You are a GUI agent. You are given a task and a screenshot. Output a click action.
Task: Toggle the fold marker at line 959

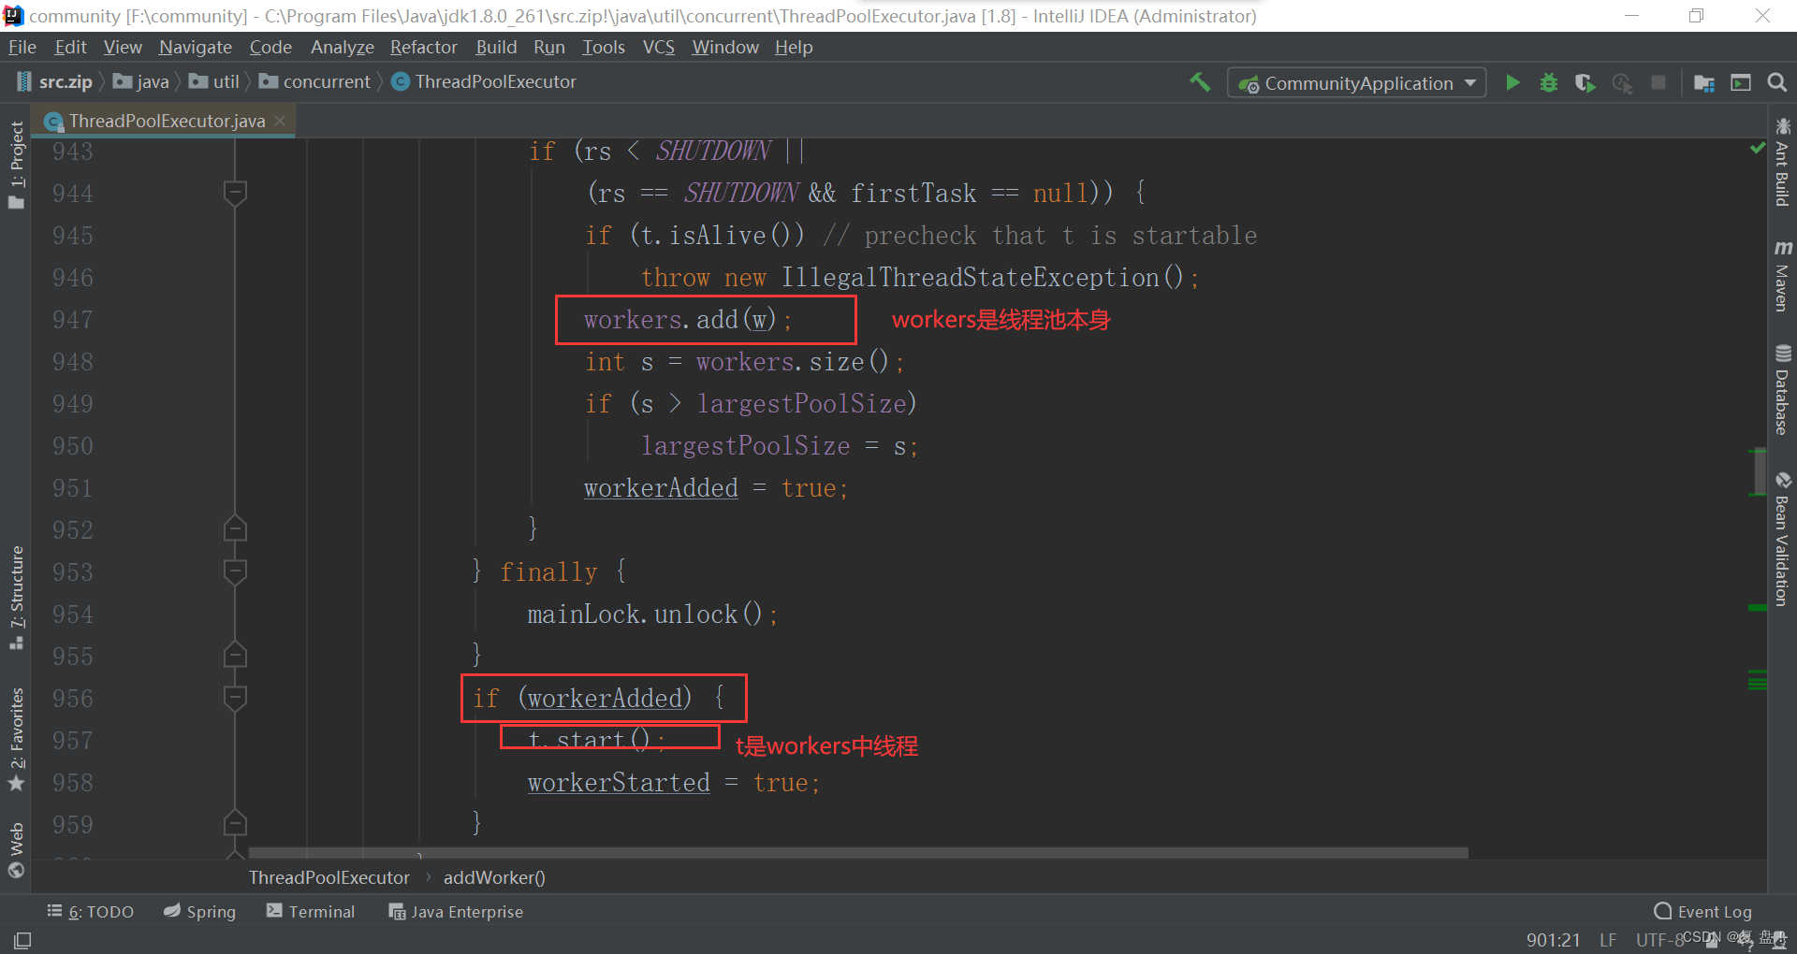tap(235, 824)
